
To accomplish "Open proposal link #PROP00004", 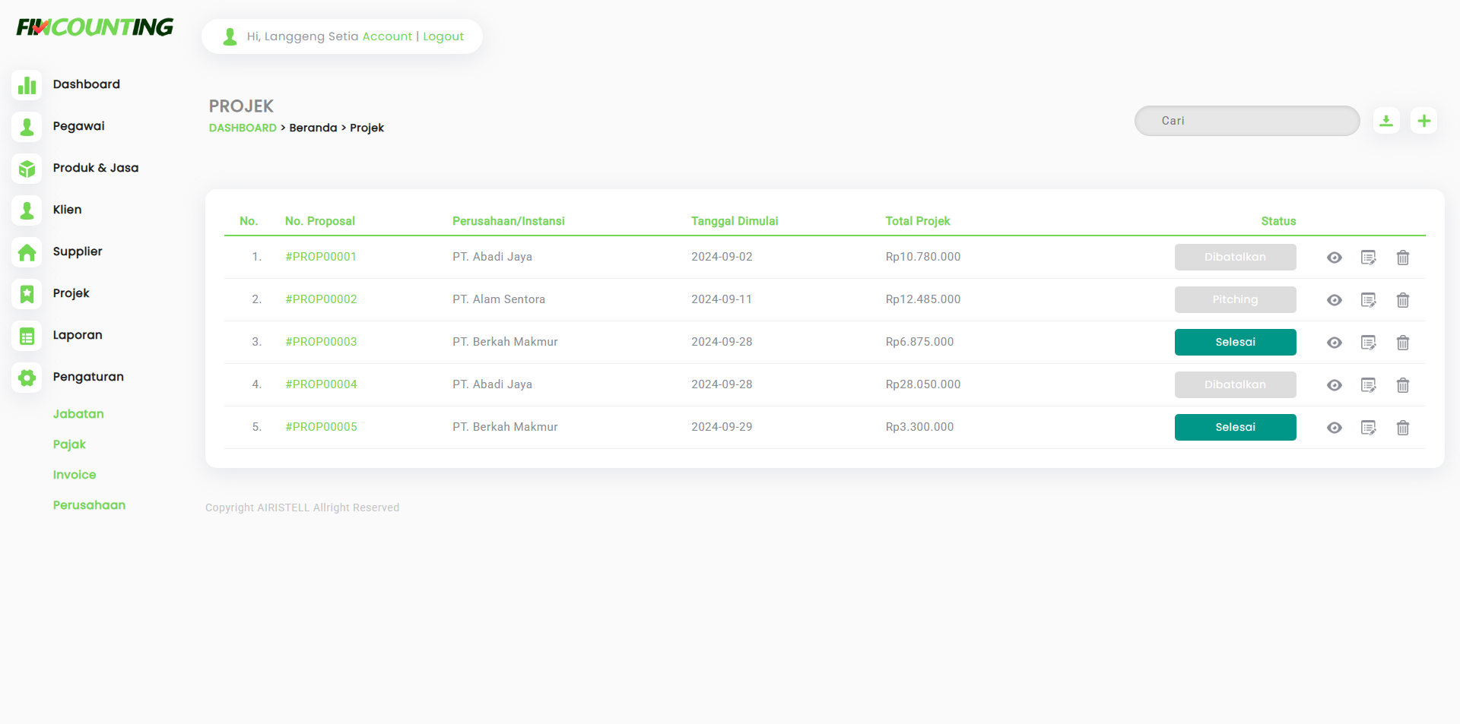I will [321, 384].
